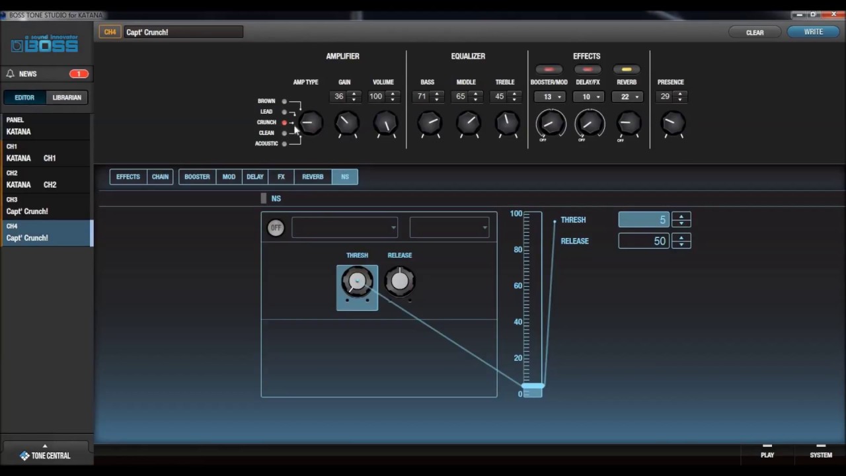The height and width of the screenshot is (476, 846).
Task: Click the Amp Type selector knob
Action: (x=310, y=123)
